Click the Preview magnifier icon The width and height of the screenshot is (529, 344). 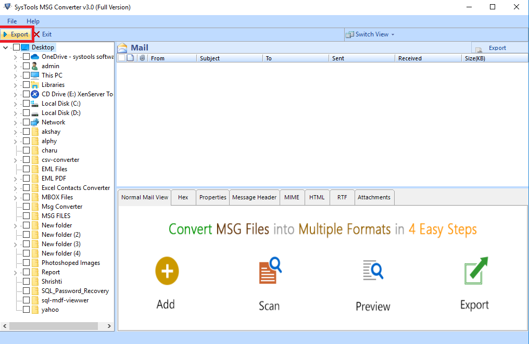[x=373, y=270]
